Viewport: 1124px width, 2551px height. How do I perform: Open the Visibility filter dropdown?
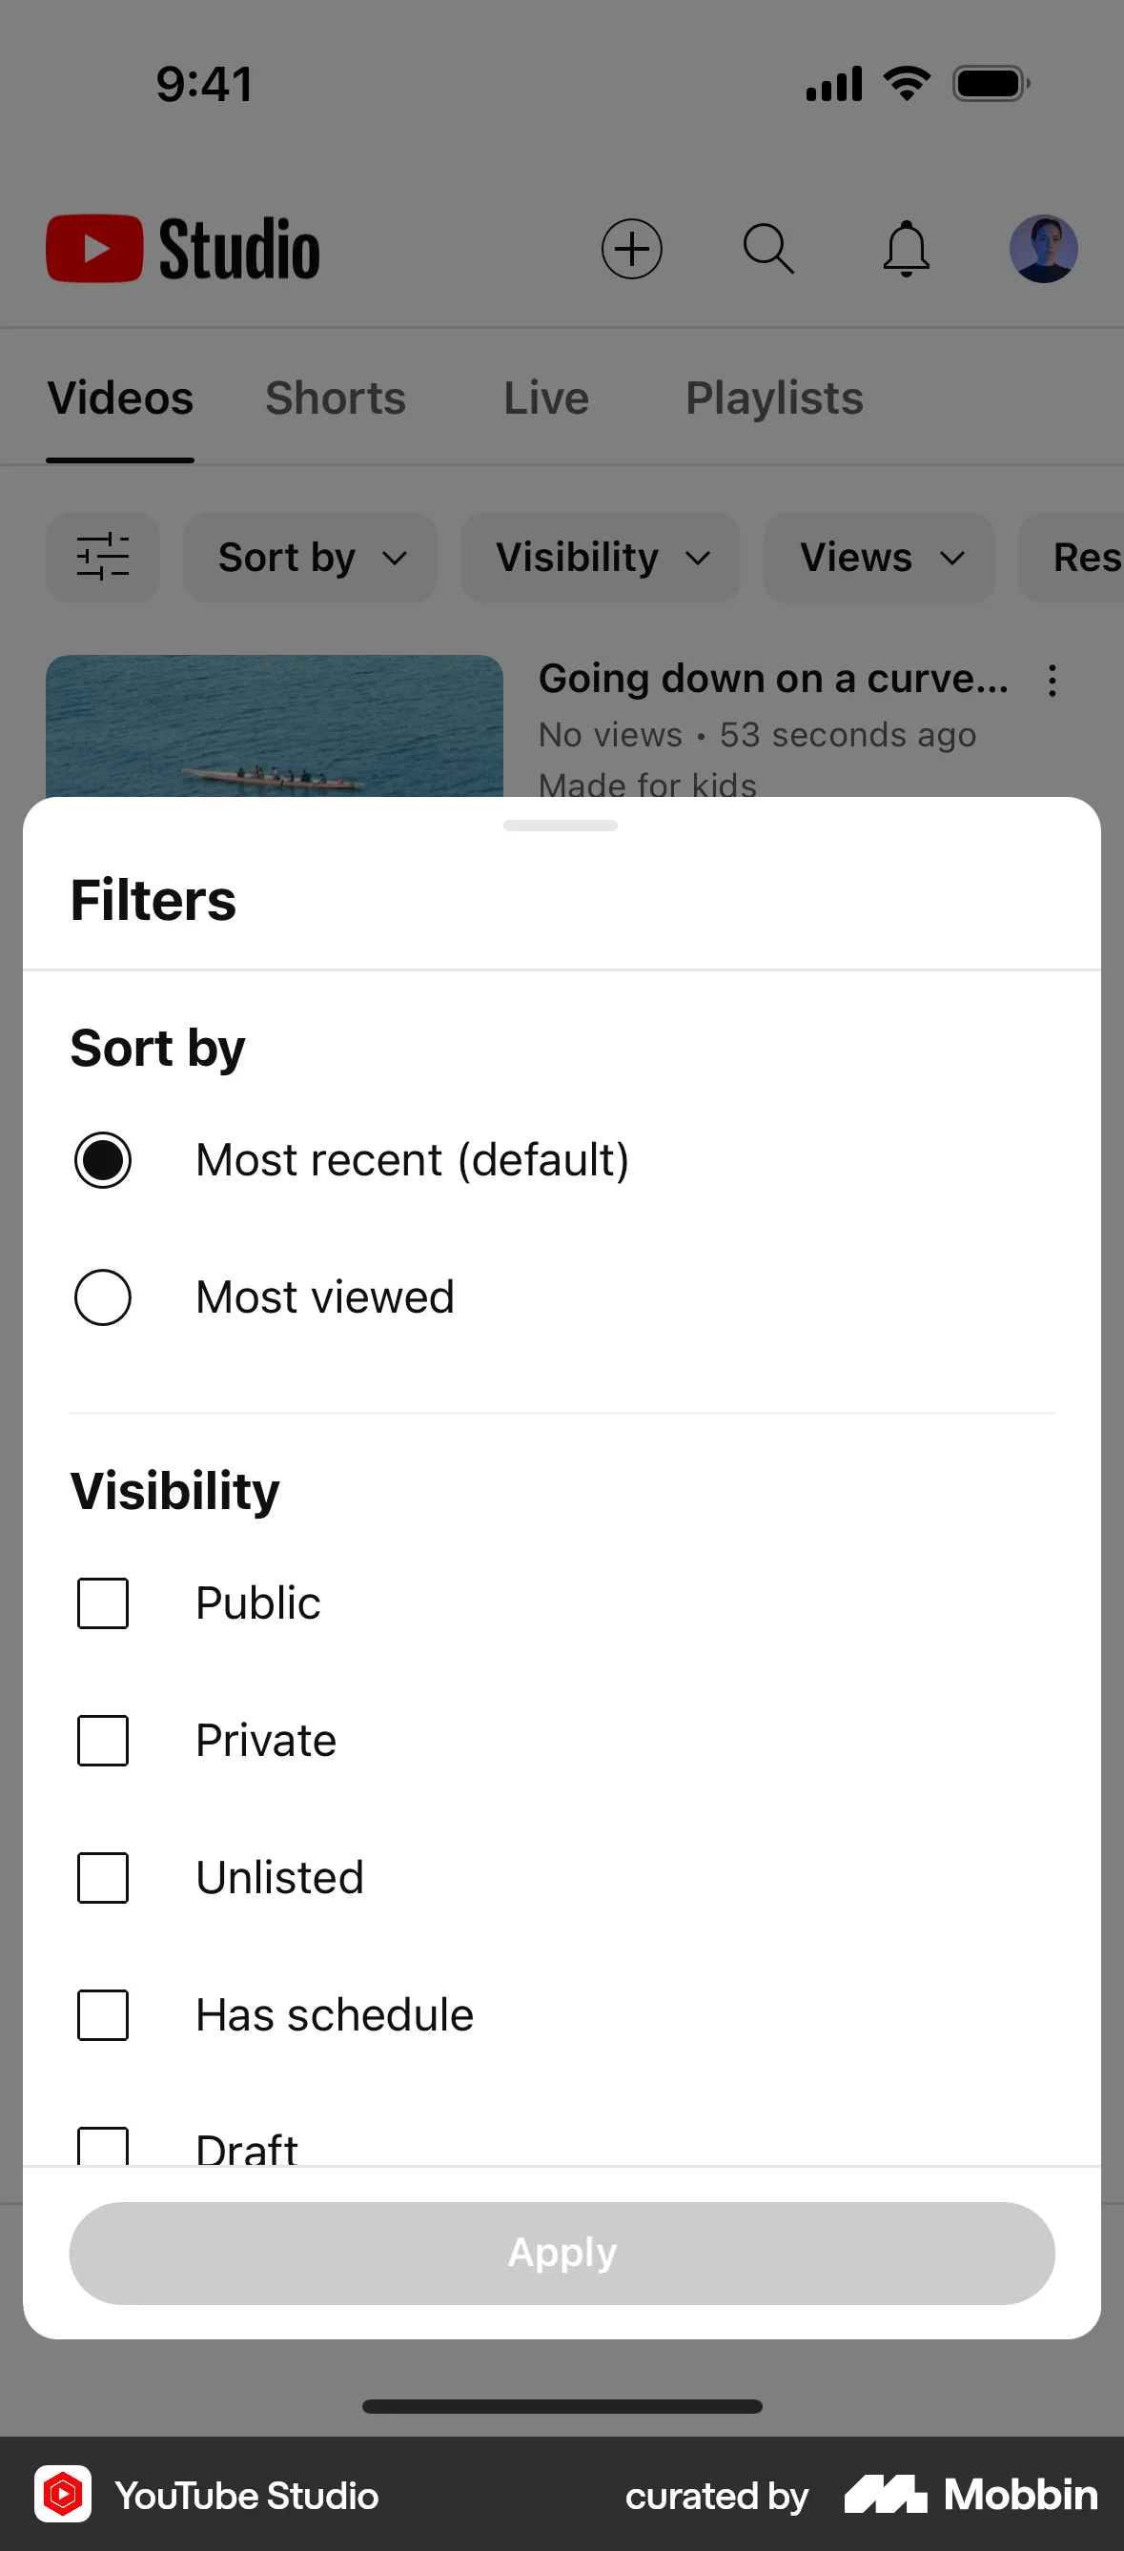pyautogui.click(x=600, y=558)
